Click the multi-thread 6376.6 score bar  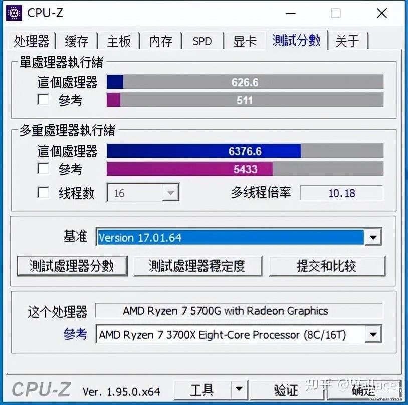(245, 151)
